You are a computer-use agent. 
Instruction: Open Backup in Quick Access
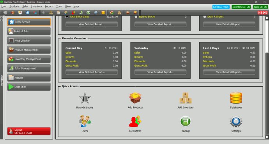click(186, 124)
